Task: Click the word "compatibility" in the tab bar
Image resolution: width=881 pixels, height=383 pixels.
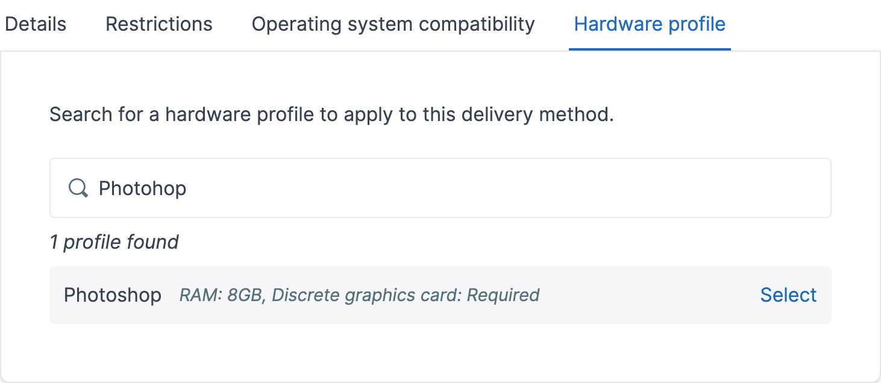Action: tap(477, 24)
